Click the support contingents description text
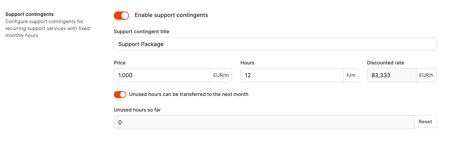This screenshot has height=141, width=454. [x=47, y=28]
